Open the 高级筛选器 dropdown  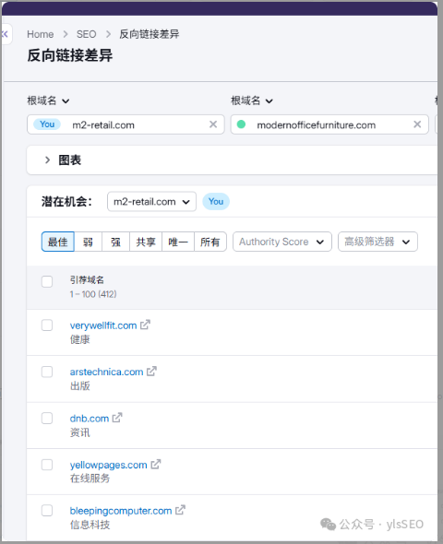tap(377, 242)
